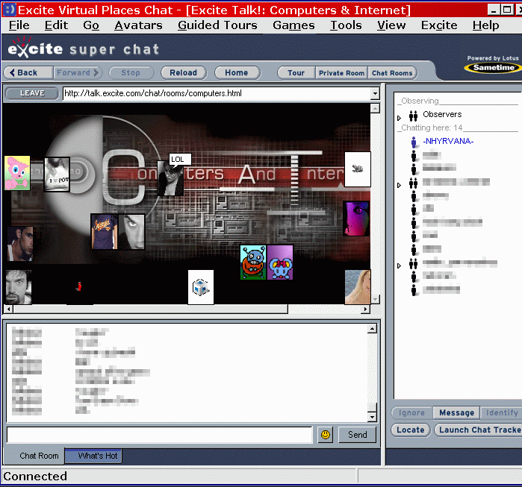Open the Avatars menu

click(x=138, y=25)
